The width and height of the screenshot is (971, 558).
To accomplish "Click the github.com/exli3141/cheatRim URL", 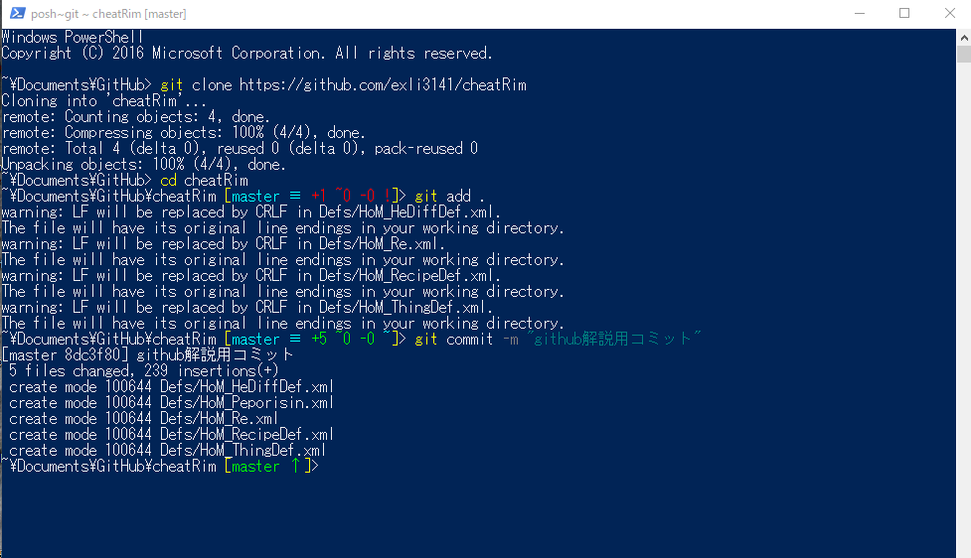I will (x=383, y=84).
